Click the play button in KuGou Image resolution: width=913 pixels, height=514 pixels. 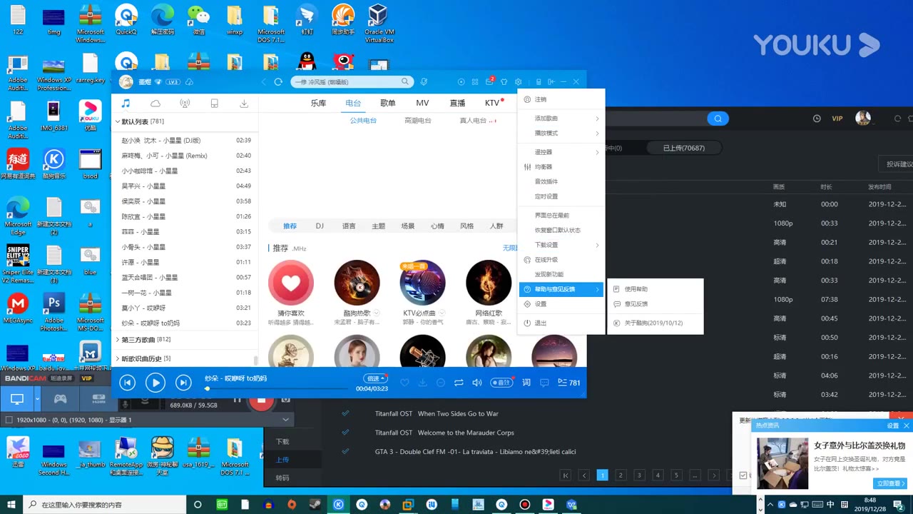coord(155,383)
